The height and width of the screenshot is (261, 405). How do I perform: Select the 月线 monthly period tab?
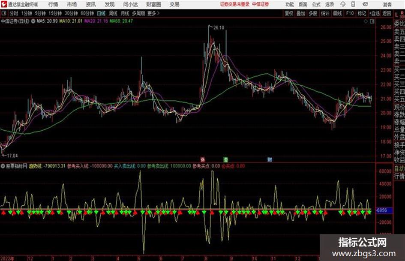[125, 13]
